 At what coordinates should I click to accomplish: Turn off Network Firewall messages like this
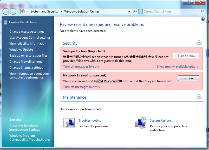tap(81, 87)
